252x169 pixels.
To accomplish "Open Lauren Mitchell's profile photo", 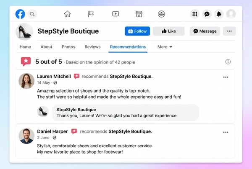I will [x=26, y=81].
